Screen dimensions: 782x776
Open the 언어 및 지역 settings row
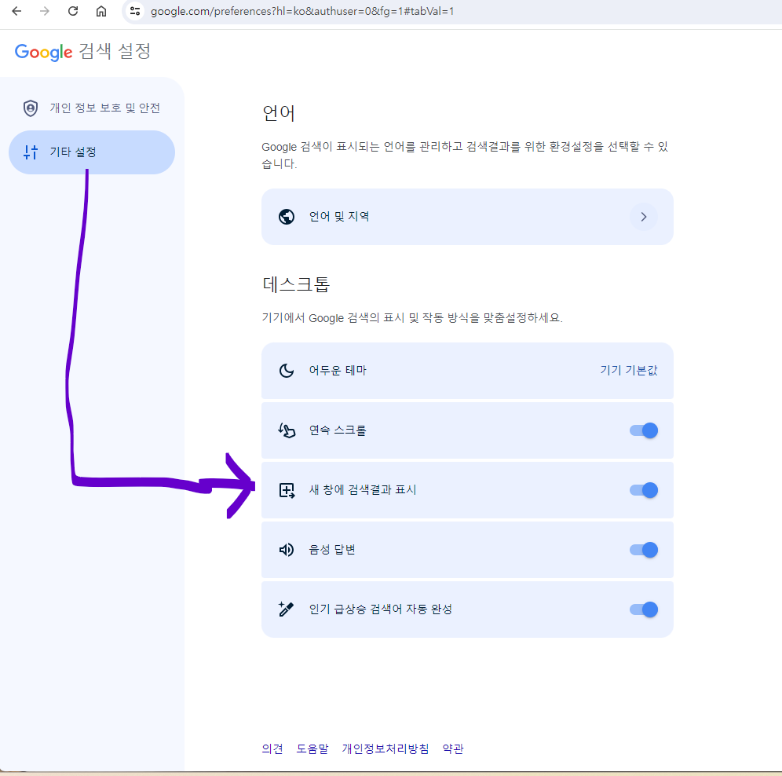click(x=467, y=217)
